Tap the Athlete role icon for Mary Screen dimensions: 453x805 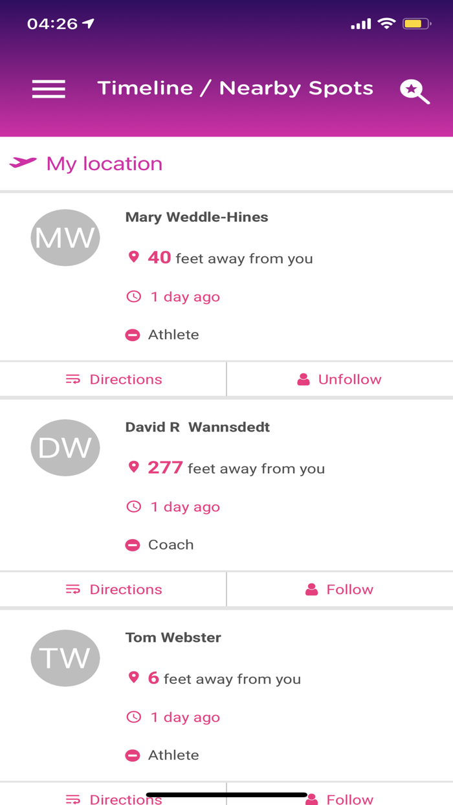pos(133,335)
